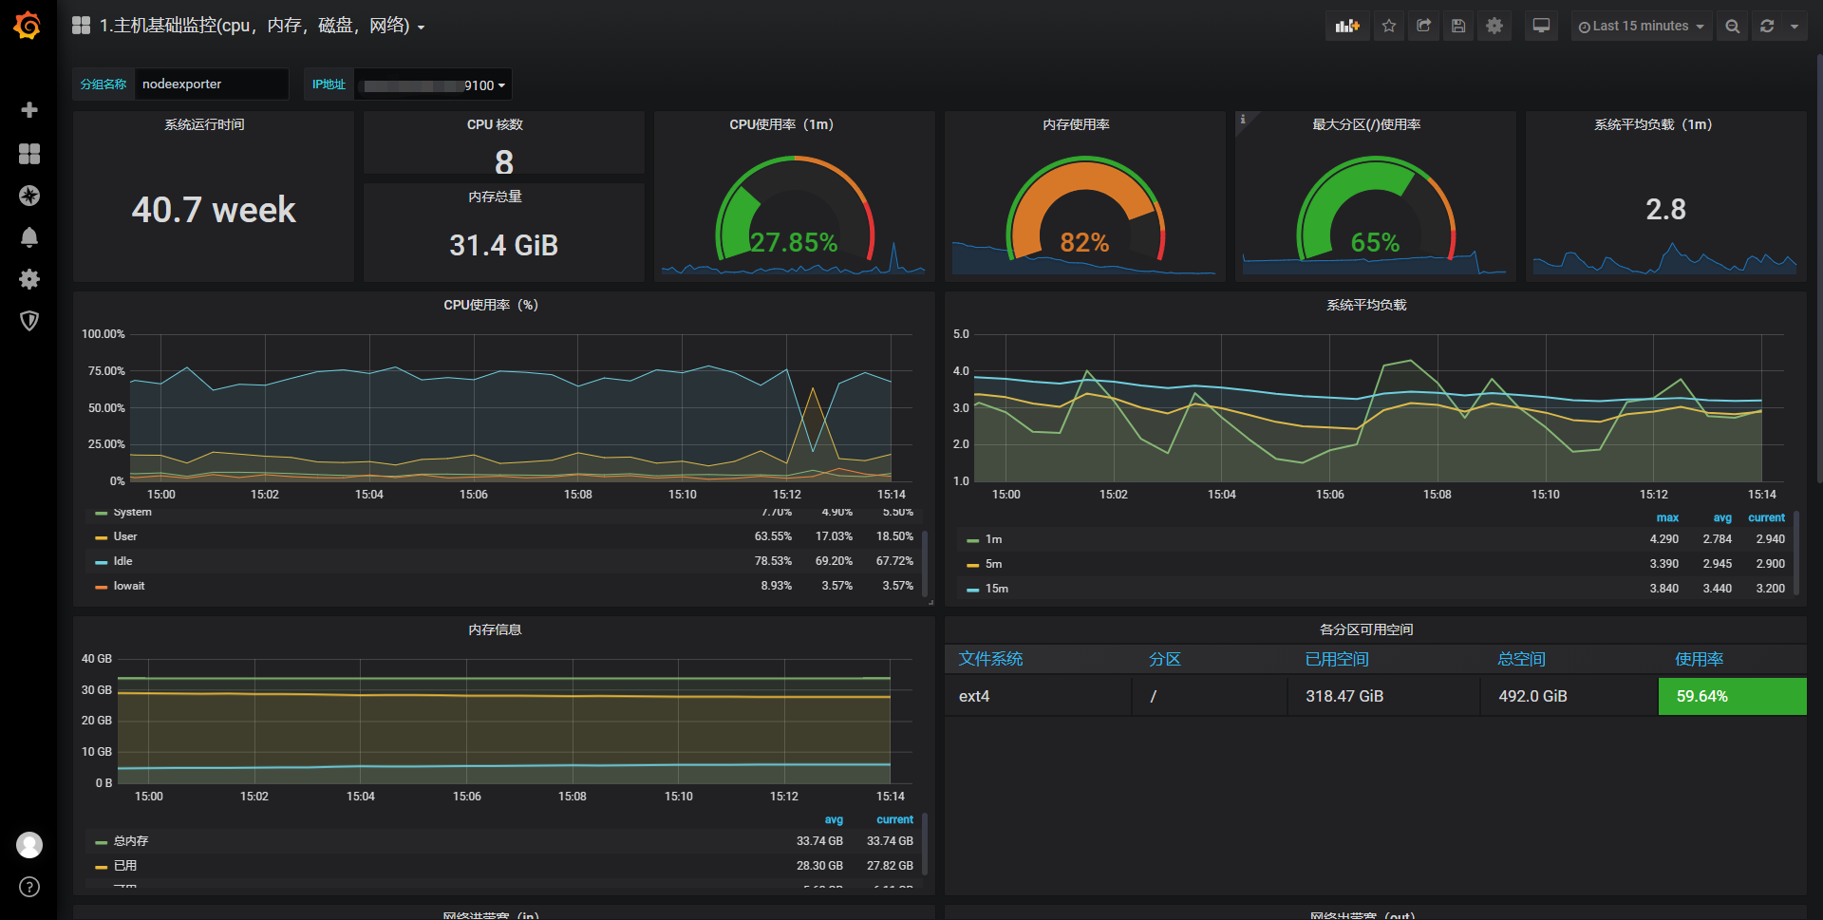
Task: Cycle view mode with monitor icon
Action: (x=1541, y=26)
